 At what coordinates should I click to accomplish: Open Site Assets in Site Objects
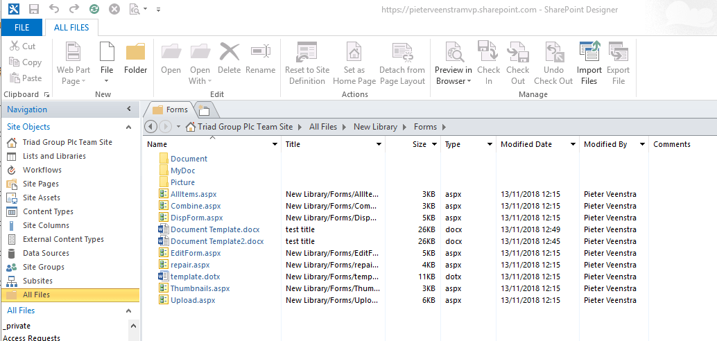(41, 198)
